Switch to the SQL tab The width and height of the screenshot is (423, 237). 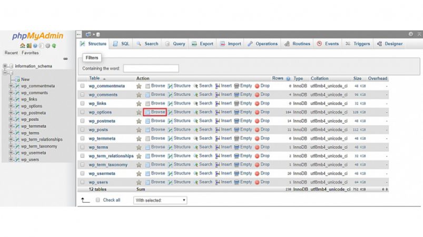[x=121, y=44]
